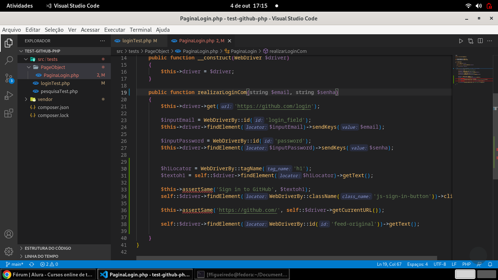Open the Search view in activity bar
The width and height of the screenshot is (498, 280).
point(9,61)
